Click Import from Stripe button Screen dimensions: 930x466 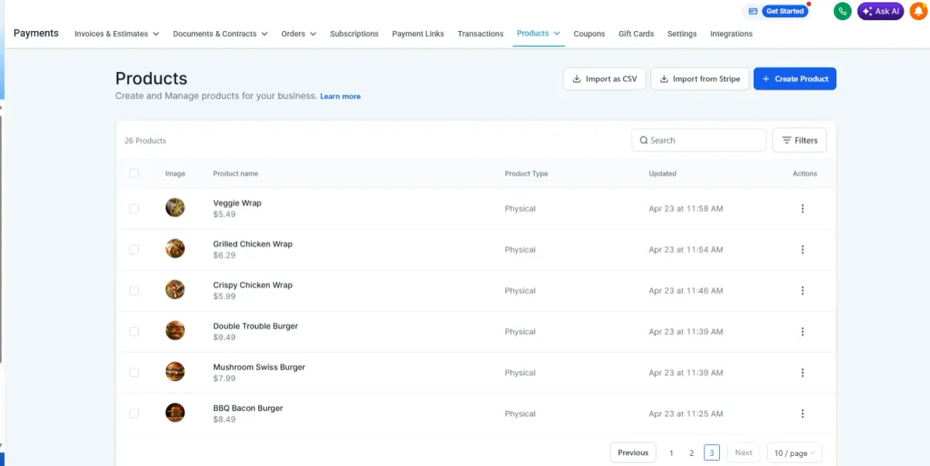[700, 79]
